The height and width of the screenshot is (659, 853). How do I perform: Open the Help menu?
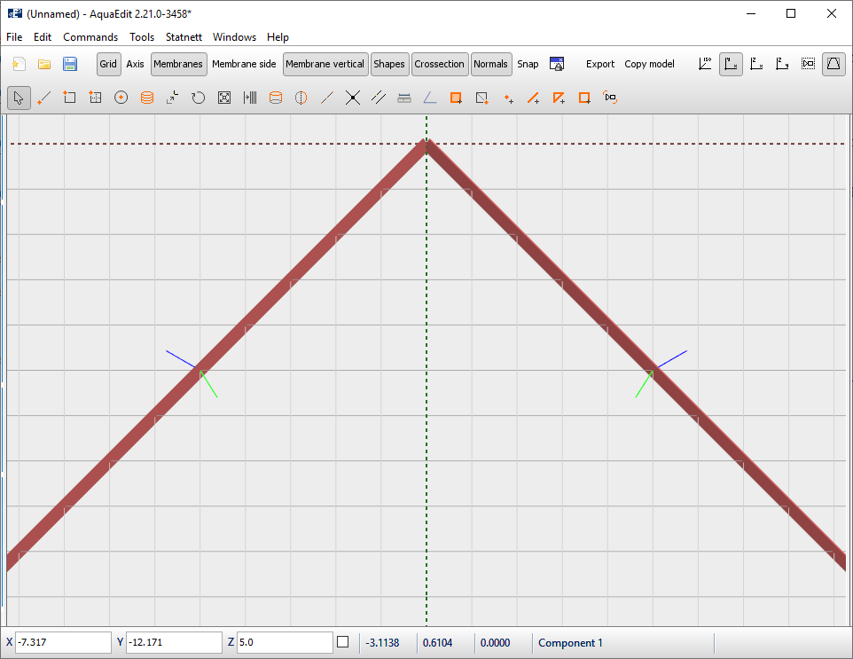(278, 37)
